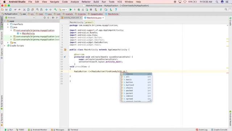Open the Terminal tool window

point(73,130)
